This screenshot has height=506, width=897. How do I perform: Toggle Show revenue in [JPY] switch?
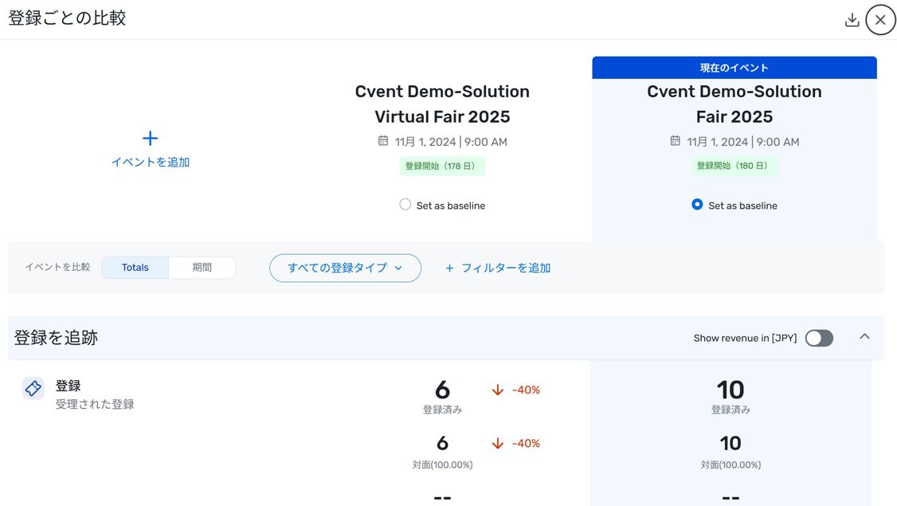click(x=819, y=339)
